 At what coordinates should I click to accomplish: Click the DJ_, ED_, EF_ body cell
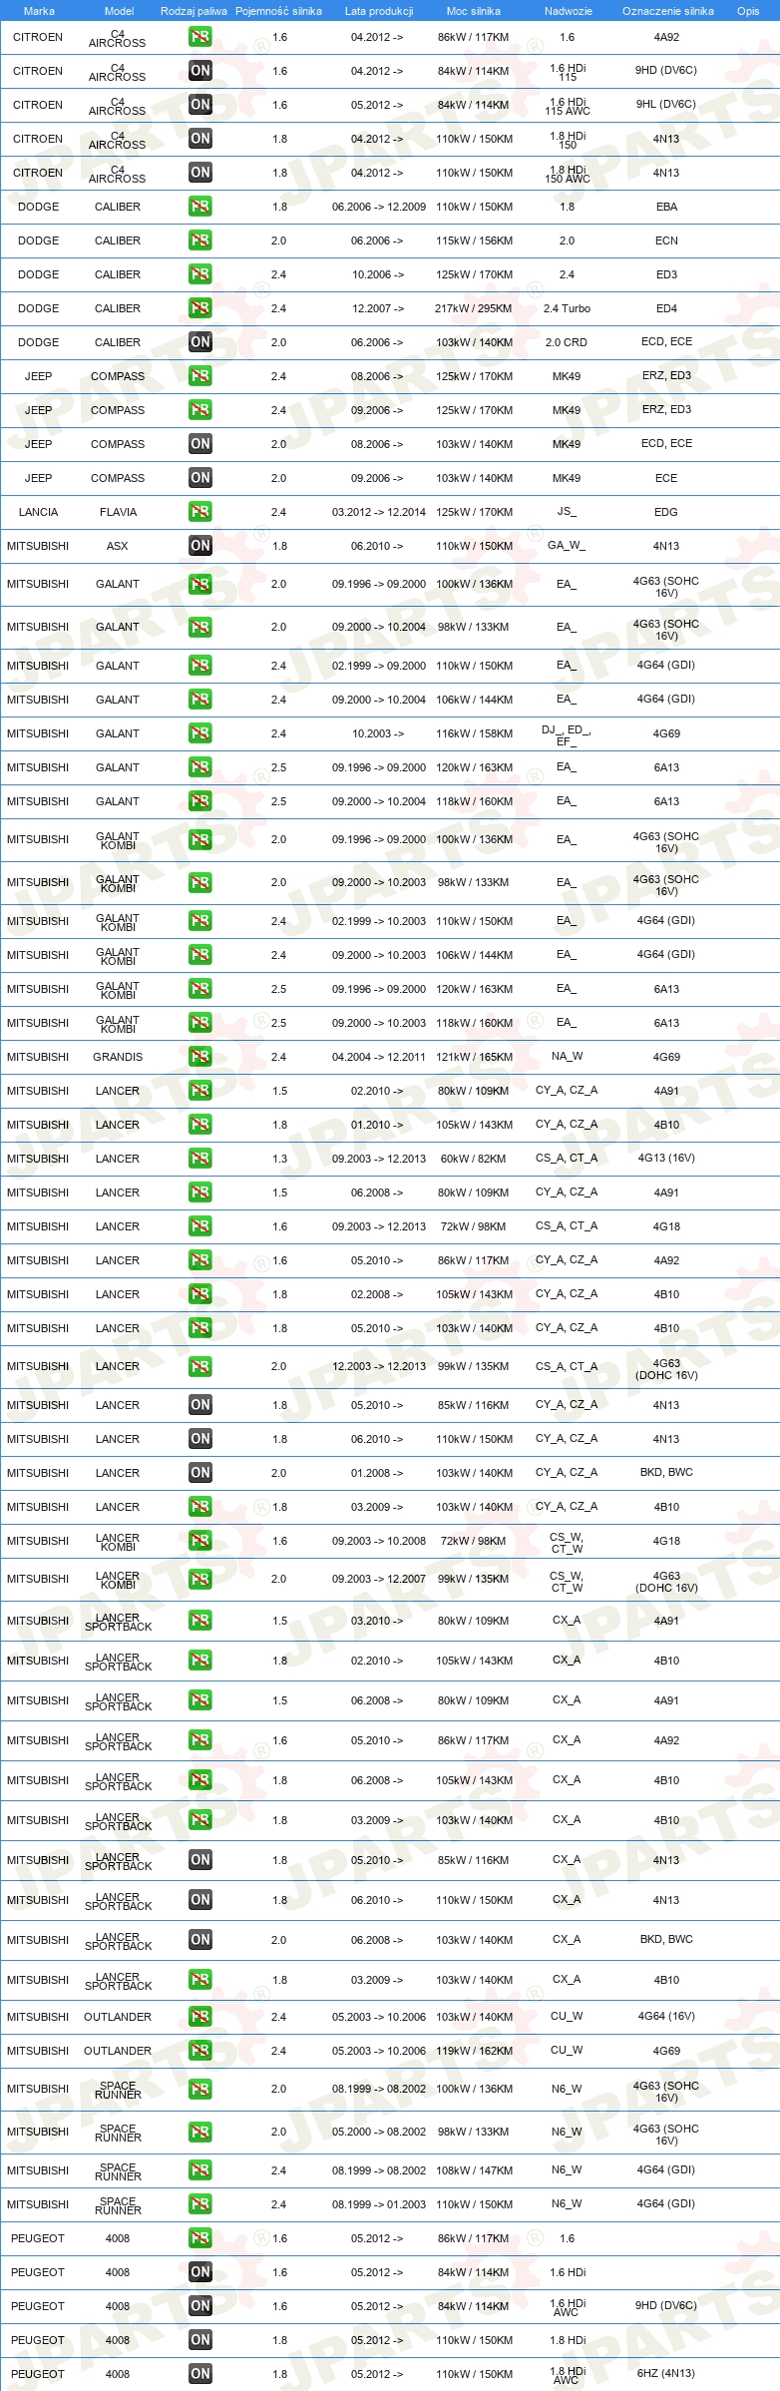pyautogui.click(x=567, y=735)
